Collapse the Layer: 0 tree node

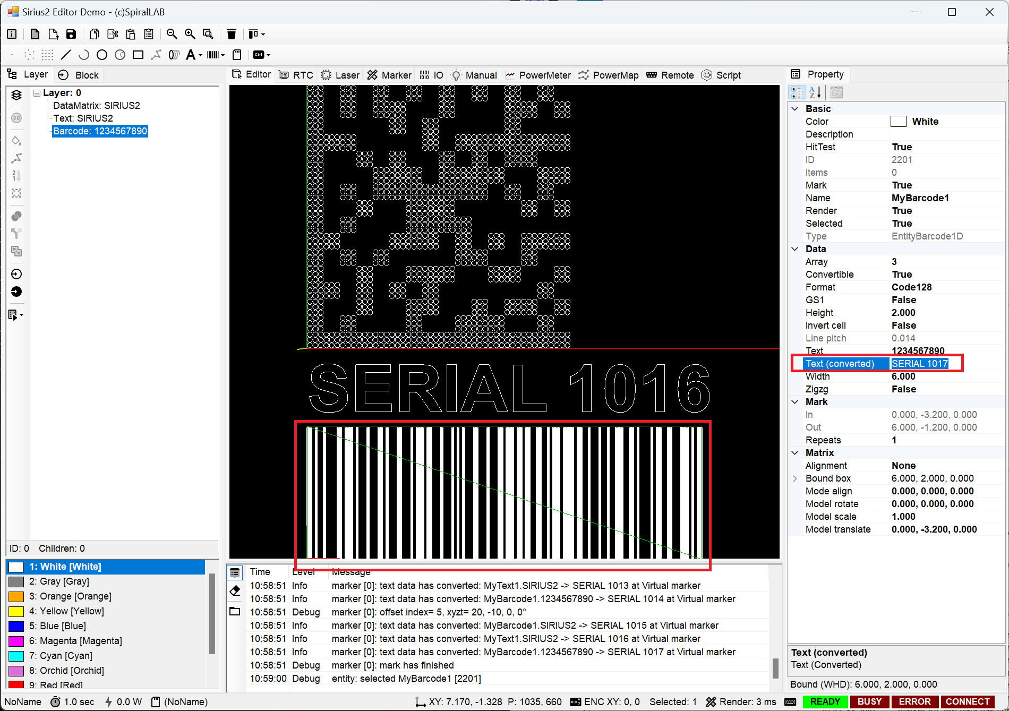coord(37,93)
